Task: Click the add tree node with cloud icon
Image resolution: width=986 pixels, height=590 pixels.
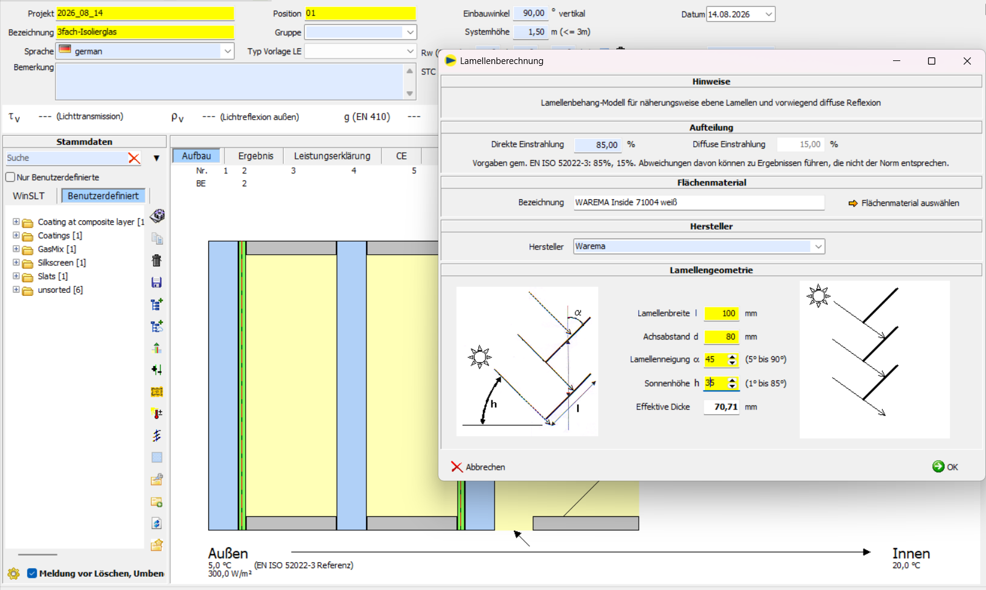Action: 157,326
